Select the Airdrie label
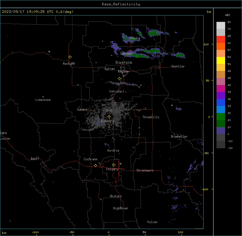This screenshot has width=242, height=236. [113, 151]
